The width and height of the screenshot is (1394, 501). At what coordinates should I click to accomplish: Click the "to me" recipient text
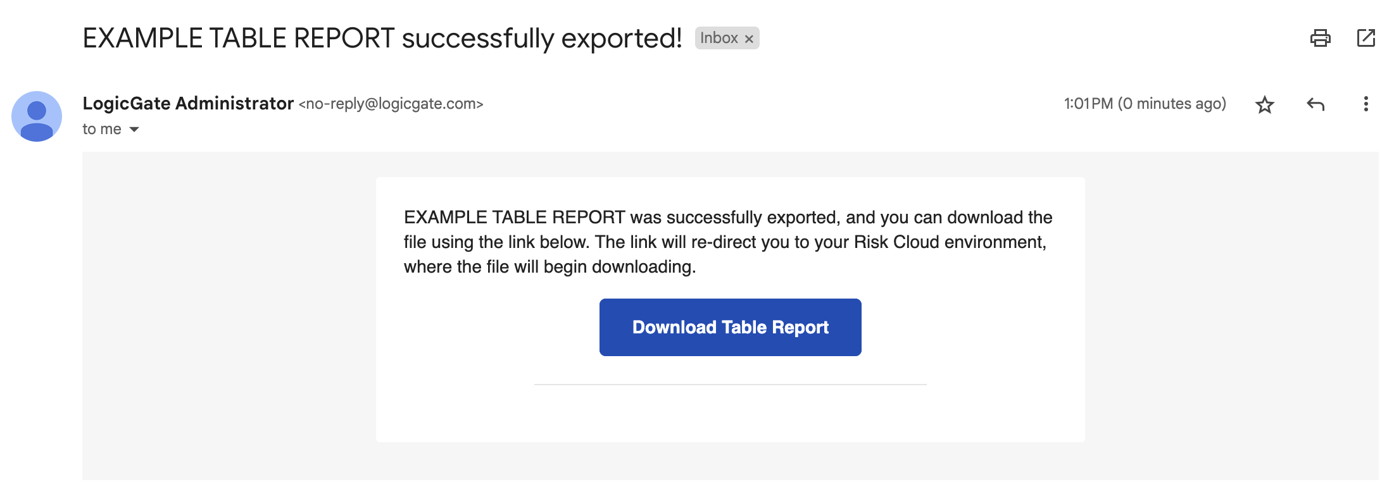(101, 129)
